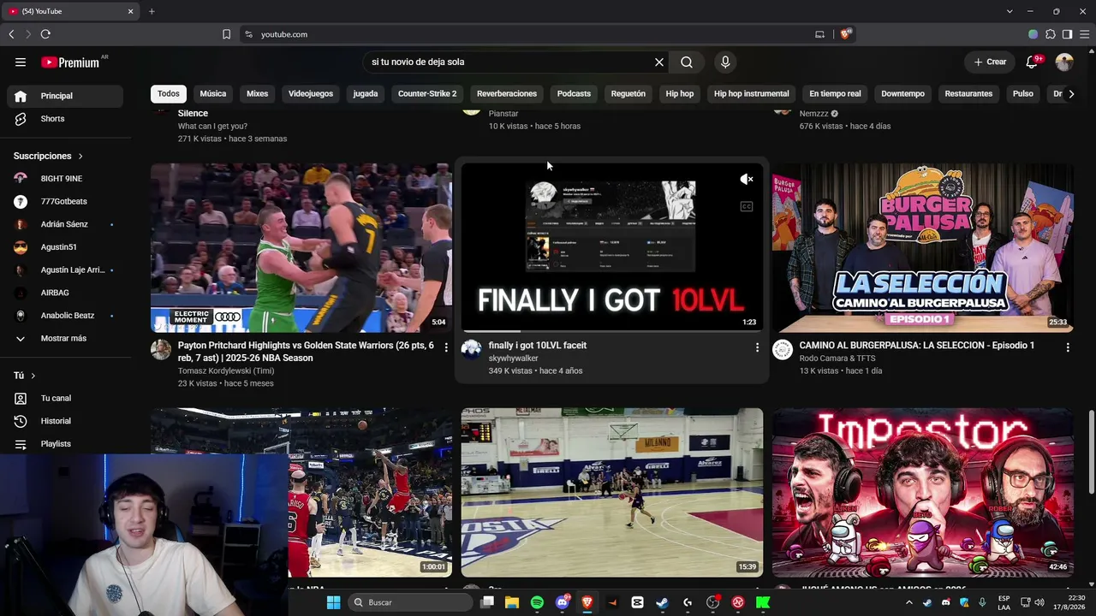
Task: Open the skywhywalker channel link
Action: point(514,358)
